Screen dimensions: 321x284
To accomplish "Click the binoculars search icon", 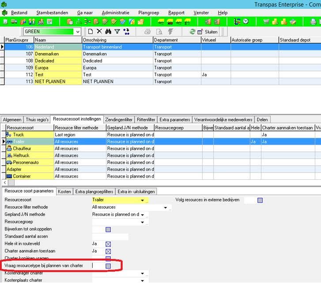I will point(108,31).
